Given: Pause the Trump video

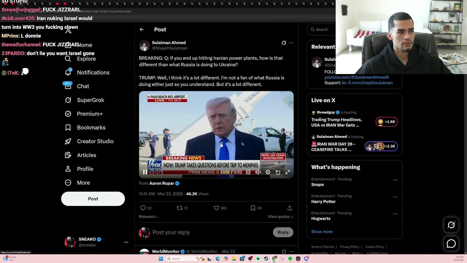Looking at the screenshot, I should click(145, 172).
